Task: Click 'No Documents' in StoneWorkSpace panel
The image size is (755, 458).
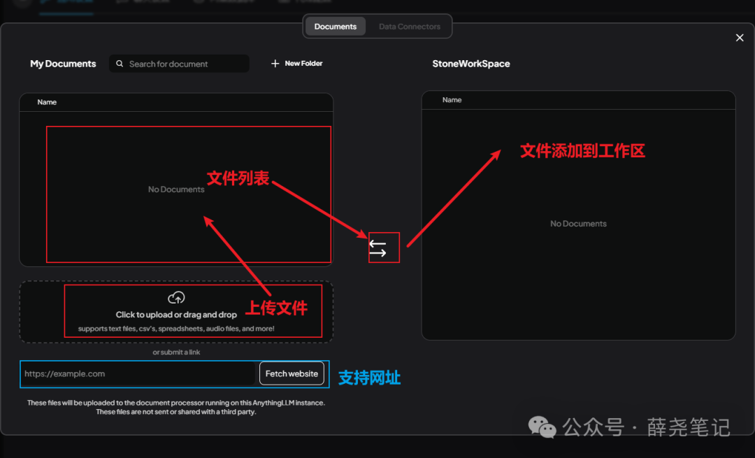Action: (578, 224)
